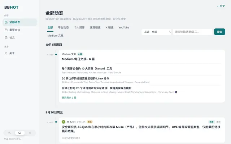
Task: Click the BBHOT logo
Action: pos(11,7)
